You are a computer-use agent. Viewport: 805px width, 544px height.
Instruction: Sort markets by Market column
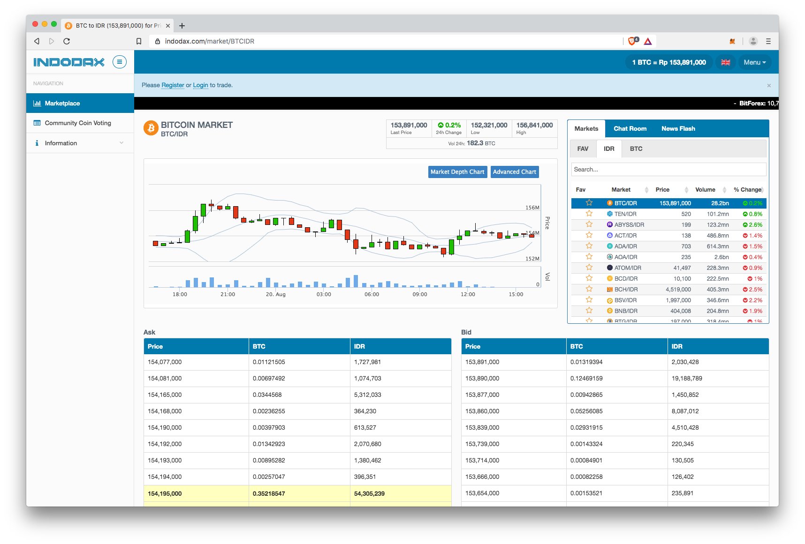click(629, 190)
